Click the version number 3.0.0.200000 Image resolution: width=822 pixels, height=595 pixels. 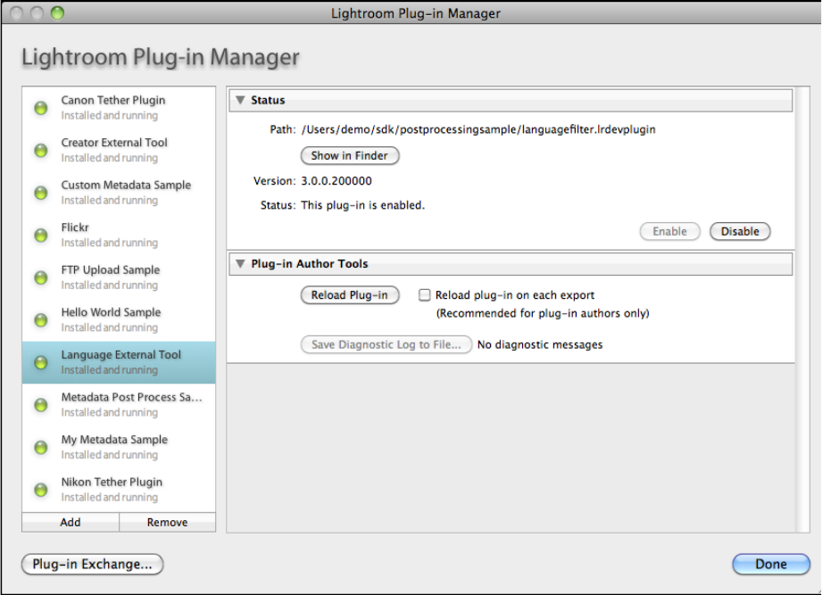point(336,181)
